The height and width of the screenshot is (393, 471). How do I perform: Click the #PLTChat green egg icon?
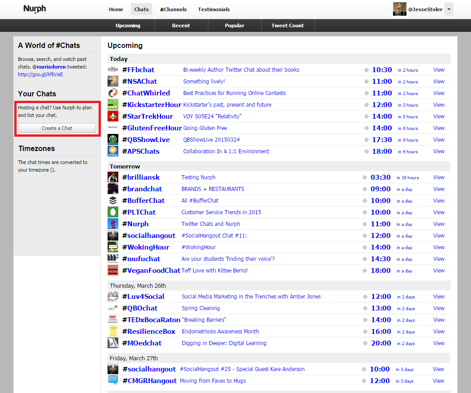113,212
